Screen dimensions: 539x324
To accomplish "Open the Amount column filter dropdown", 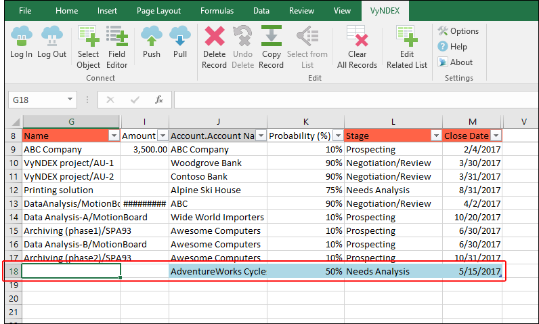I will pyautogui.click(x=163, y=136).
